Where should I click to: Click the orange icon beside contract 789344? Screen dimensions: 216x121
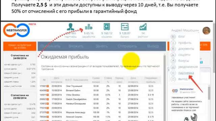[x=48, y=117]
